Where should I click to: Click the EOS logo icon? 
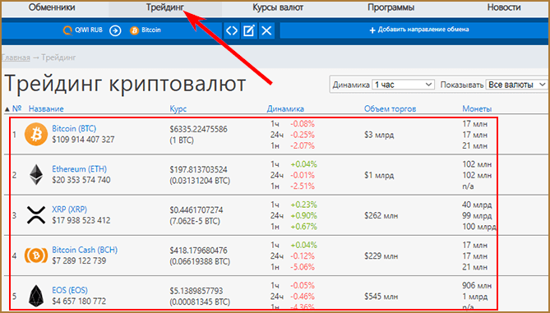(36, 297)
